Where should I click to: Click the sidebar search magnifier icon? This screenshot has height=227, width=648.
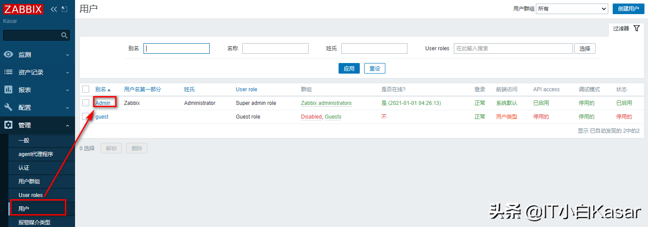coord(64,35)
